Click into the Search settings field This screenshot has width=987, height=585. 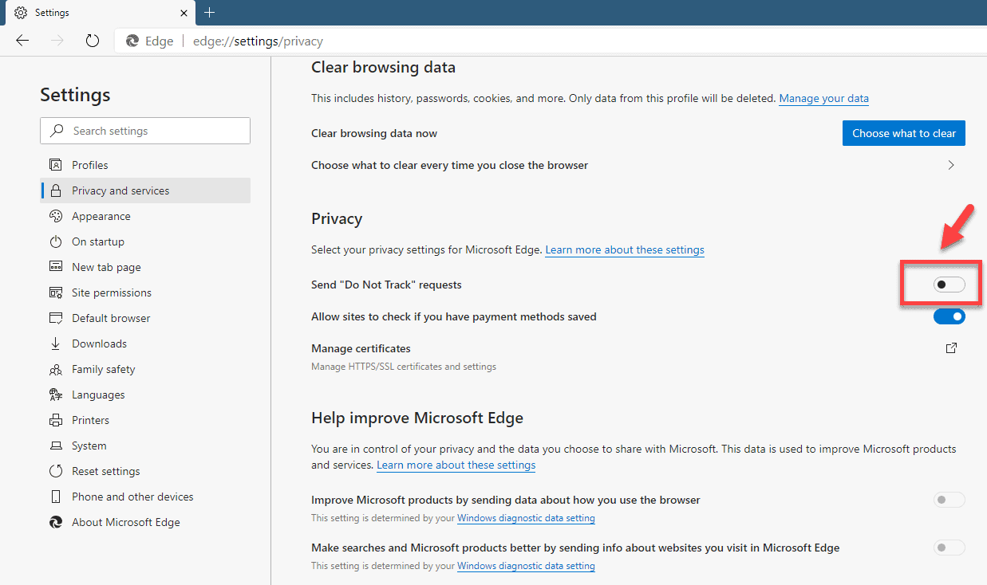coord(145,131)
